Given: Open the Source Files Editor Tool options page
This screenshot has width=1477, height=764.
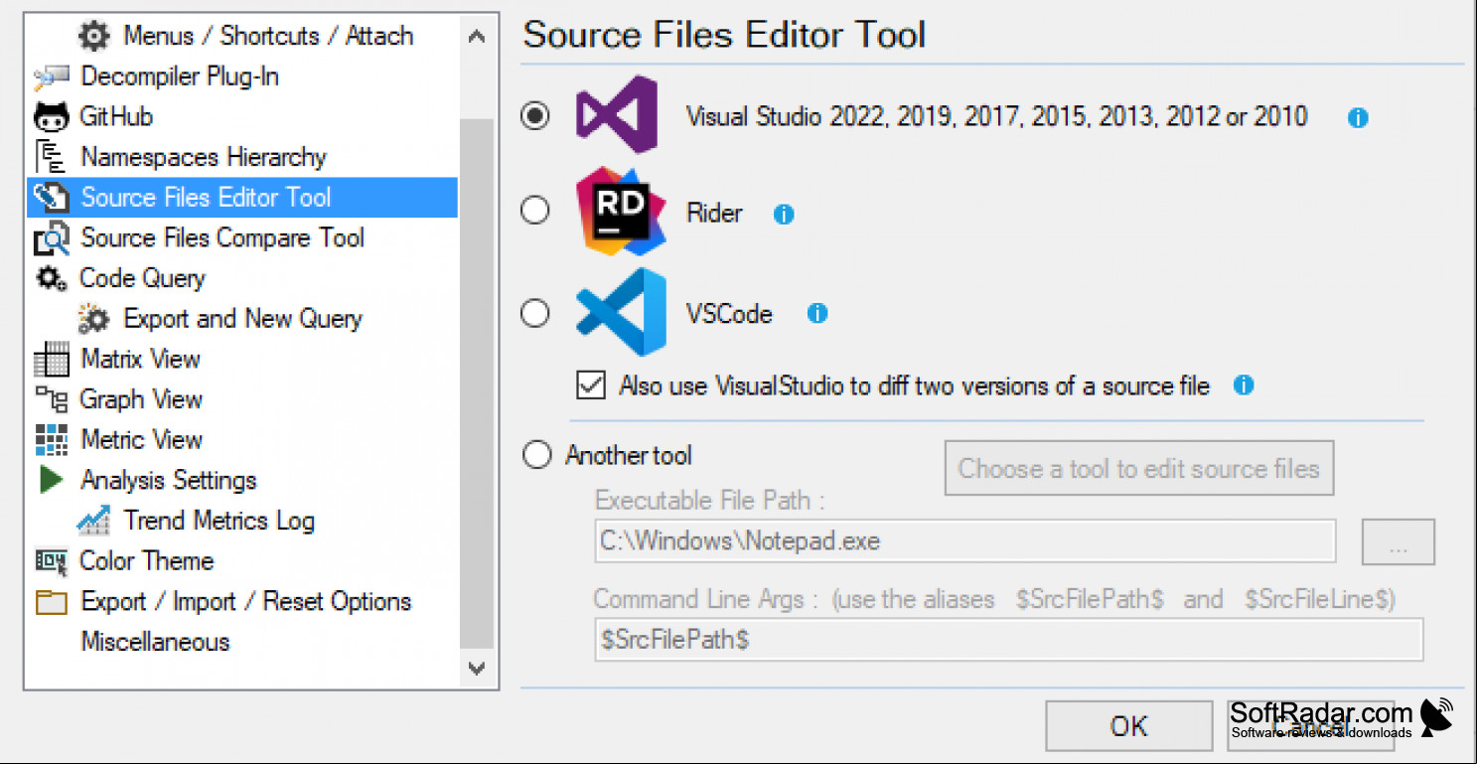Looking at the screenshot, I should click(242, 198).
